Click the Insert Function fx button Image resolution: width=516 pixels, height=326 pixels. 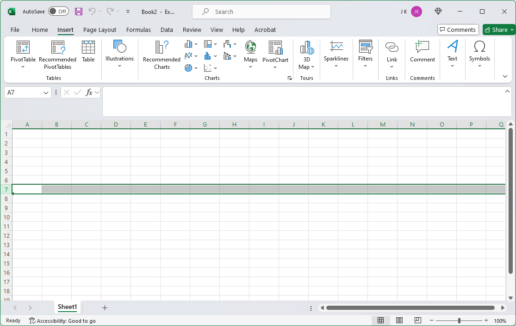point(89,92)
